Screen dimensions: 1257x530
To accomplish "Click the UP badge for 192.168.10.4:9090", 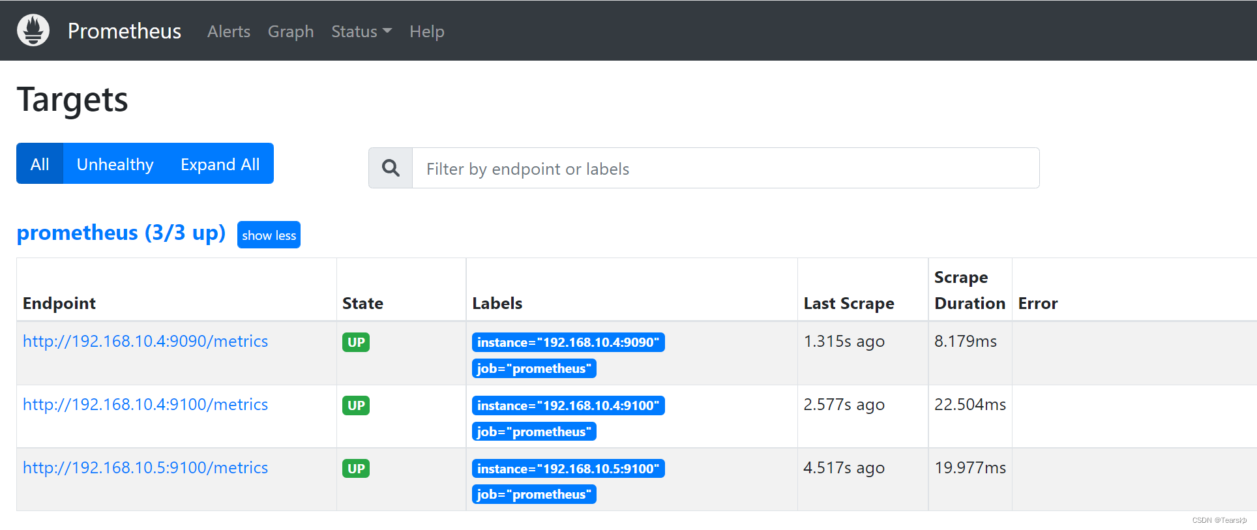I will pos(356,342).
